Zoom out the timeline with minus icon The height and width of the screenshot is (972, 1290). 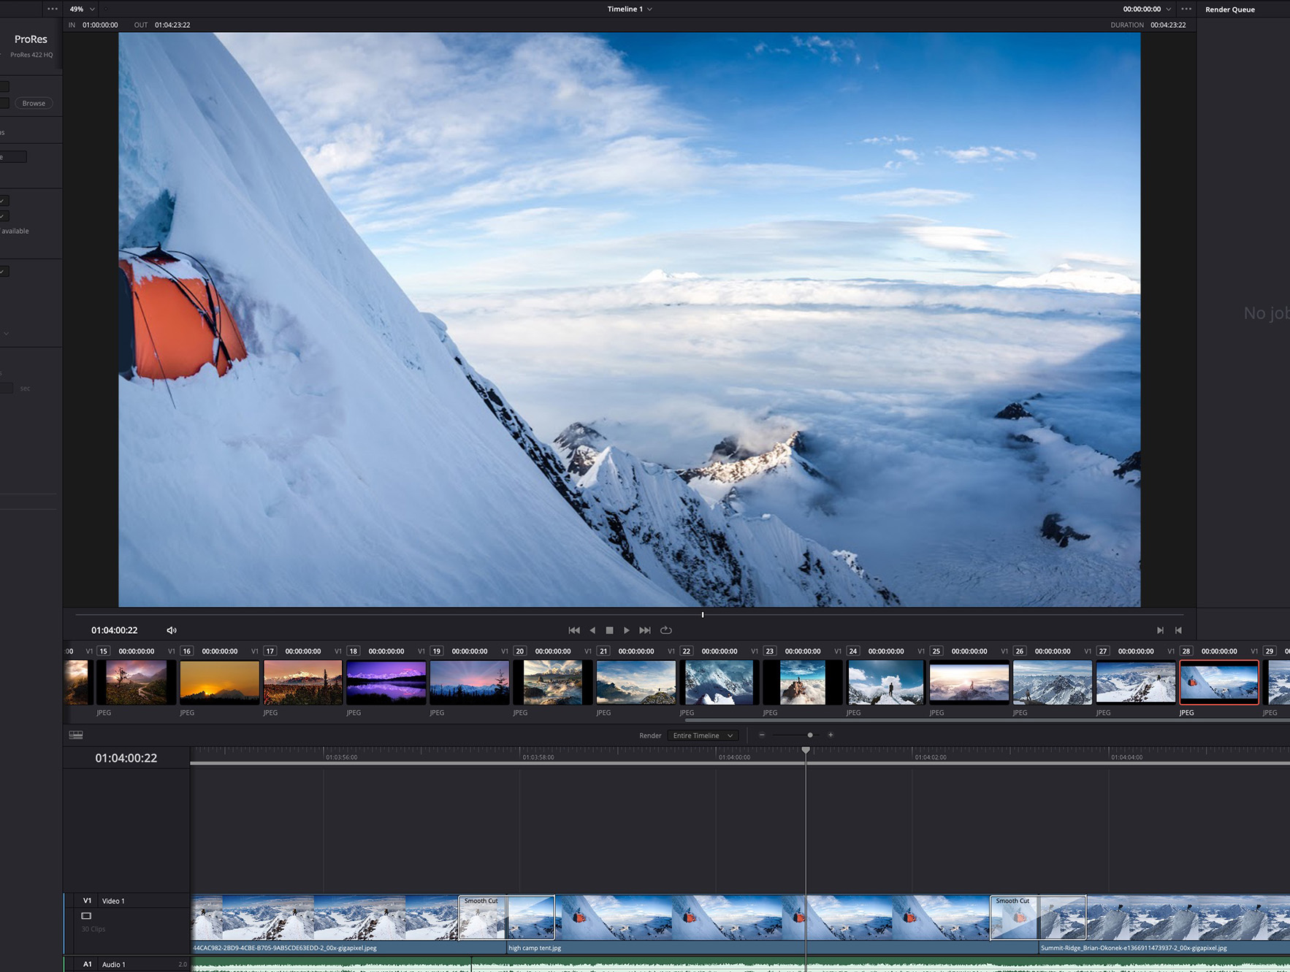point(762,735)
